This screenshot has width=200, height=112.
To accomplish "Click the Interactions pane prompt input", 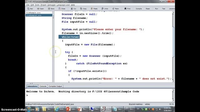I will pos(99,95).
